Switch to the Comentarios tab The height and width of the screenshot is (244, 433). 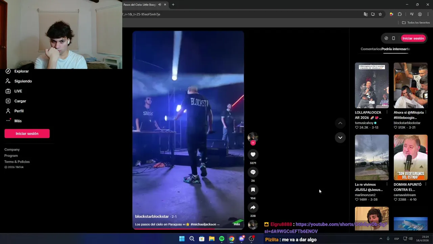[x=371, y=49]
